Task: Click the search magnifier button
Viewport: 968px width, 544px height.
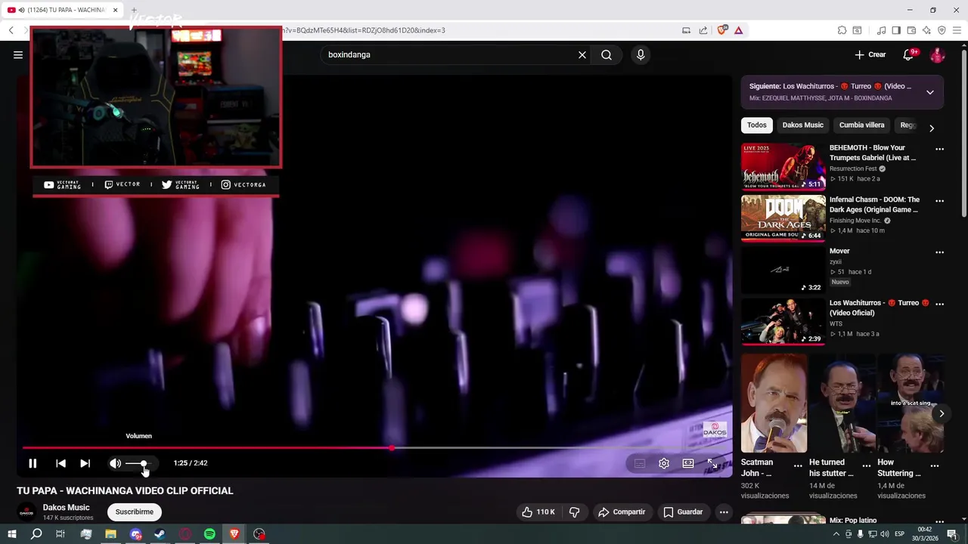Action: [x=607, y=54]
